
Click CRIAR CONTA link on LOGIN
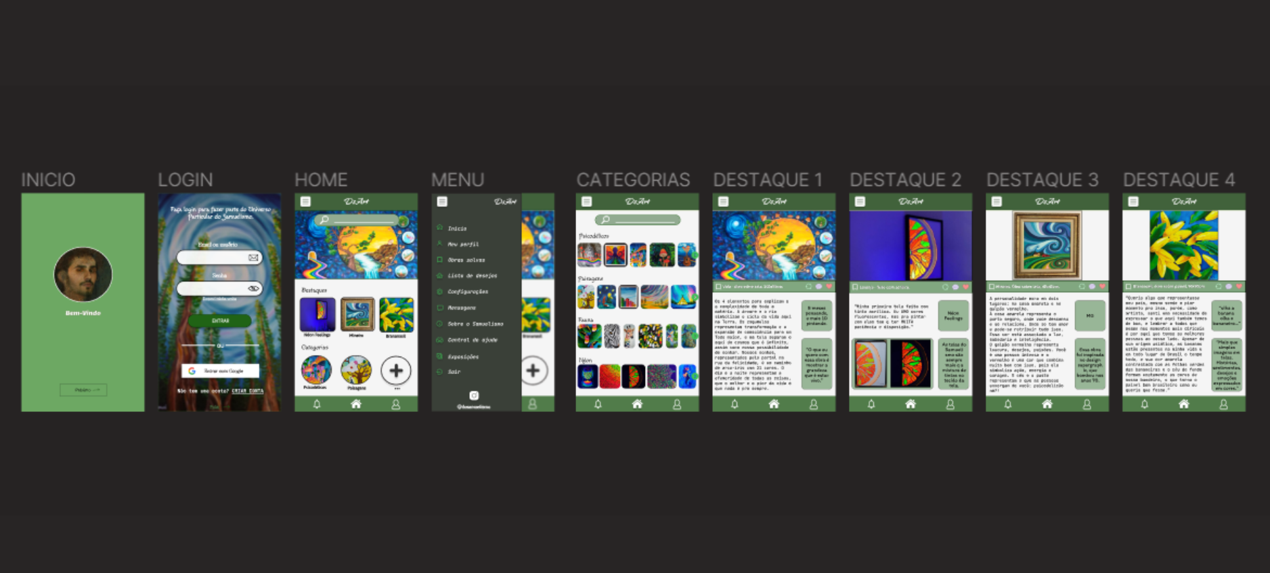point(248,391)
